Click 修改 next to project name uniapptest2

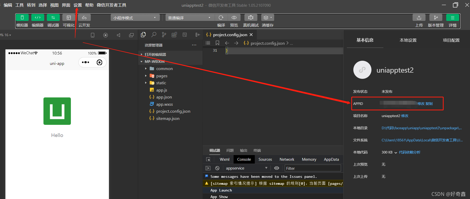point(405,116)
